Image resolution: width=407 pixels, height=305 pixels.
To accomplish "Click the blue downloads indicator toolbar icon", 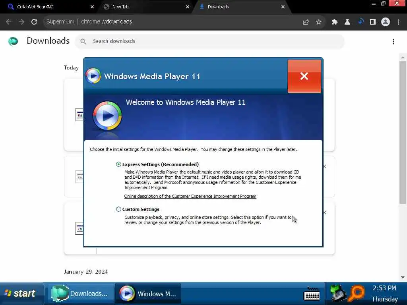I will [x=360, y=22].
